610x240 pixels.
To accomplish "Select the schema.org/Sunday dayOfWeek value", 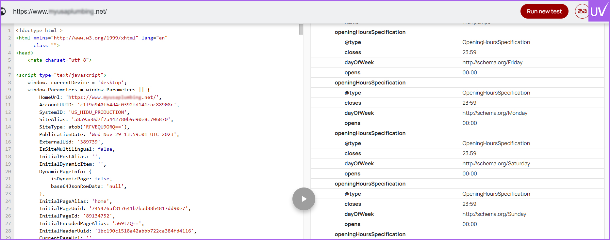I will [x=494, y=214].
